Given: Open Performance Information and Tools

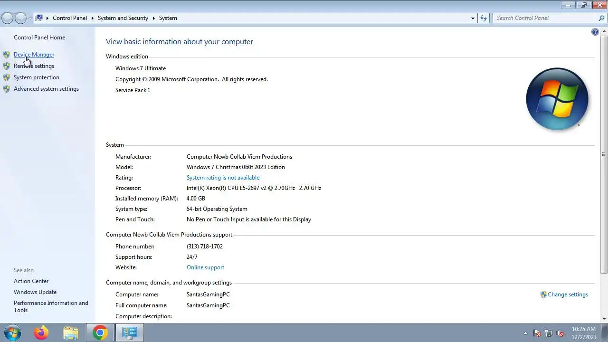Looking at the screenshot, I should 51,306.
